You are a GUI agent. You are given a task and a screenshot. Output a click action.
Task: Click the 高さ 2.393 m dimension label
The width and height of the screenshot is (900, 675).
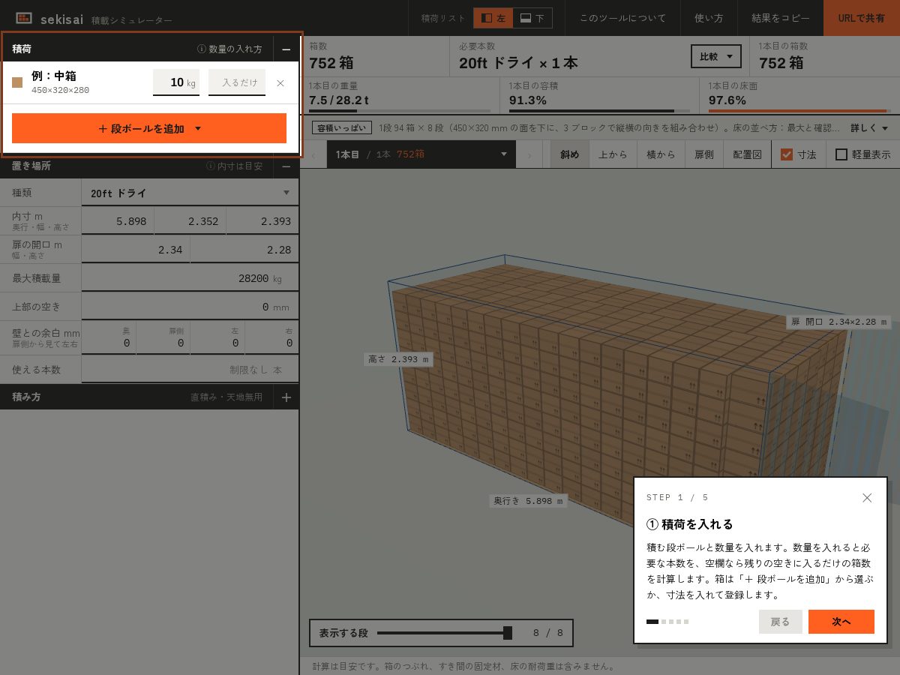click(398, 359)
